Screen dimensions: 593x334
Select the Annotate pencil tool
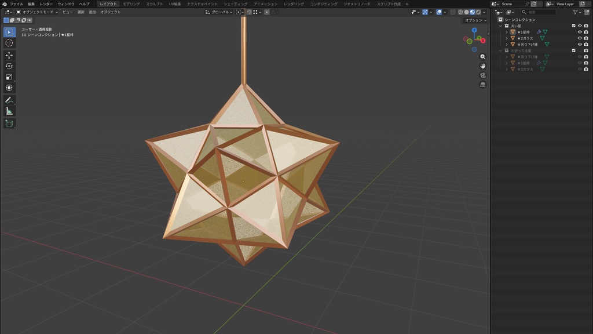pyautogui.click(x=9, y=100)
